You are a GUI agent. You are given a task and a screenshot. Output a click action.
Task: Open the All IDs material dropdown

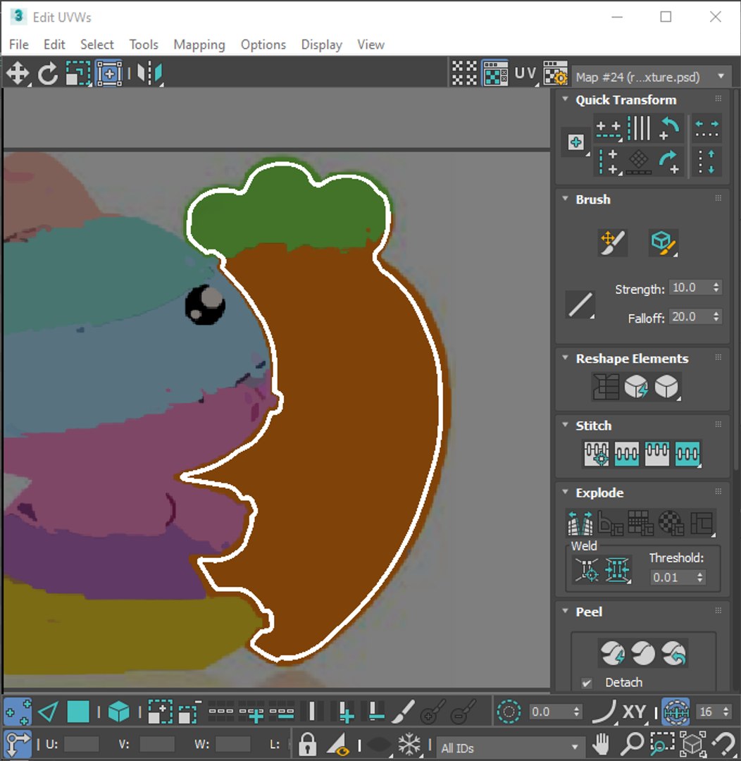tap(509, 748)
